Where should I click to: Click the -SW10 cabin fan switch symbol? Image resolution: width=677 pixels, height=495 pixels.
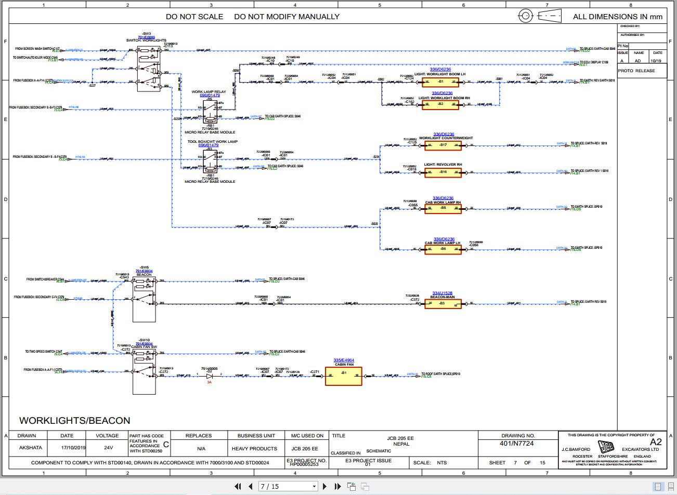pyautogui.click(x=144, y=372)
